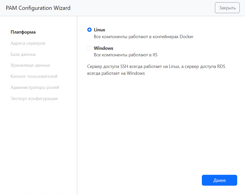Open the Хранилище данных step
Screen dimensions: 245x195
click(x=30, y=65)
